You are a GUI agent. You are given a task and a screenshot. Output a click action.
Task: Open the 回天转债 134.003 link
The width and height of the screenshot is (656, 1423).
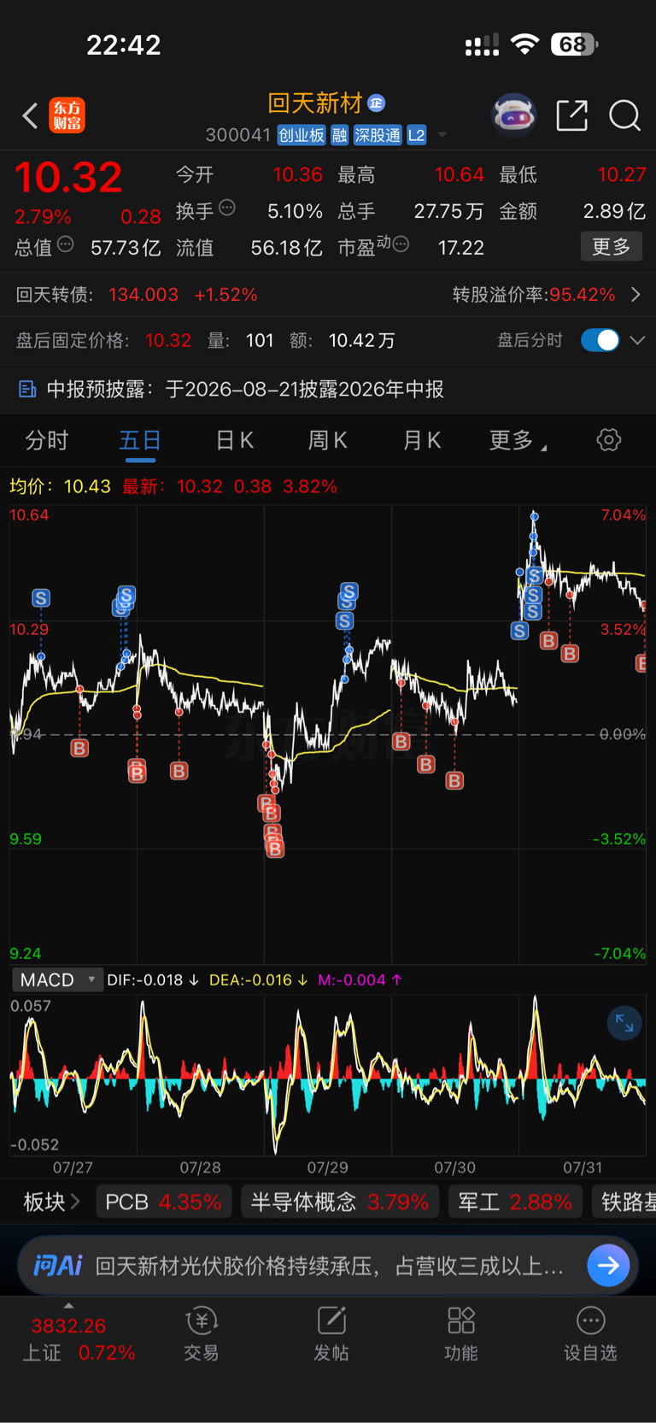[137, 295]
